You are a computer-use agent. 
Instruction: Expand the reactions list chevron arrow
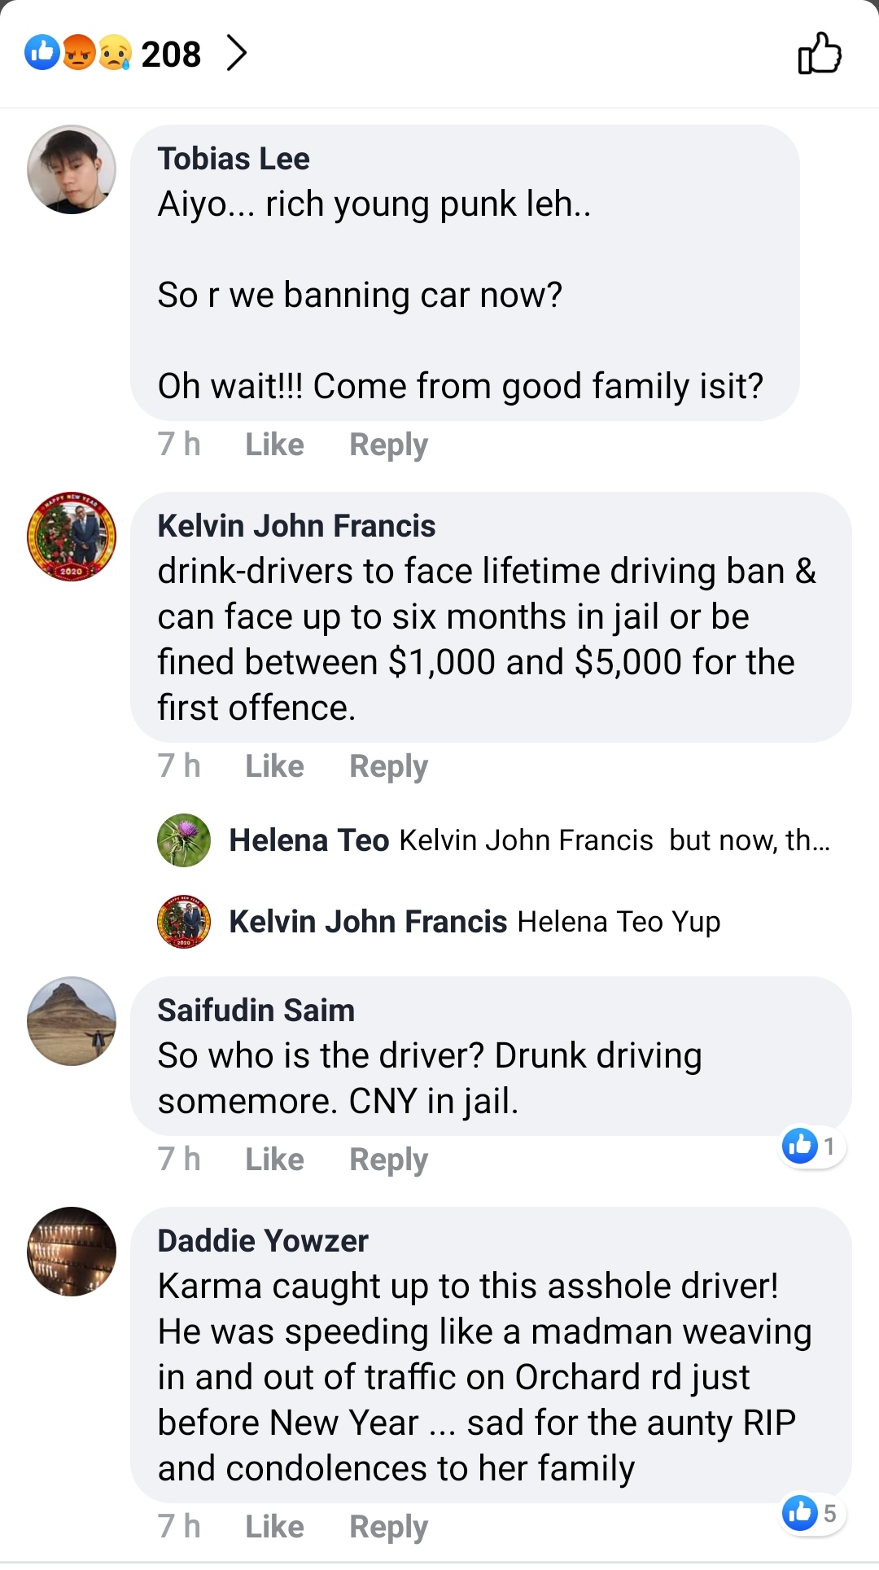237,54
